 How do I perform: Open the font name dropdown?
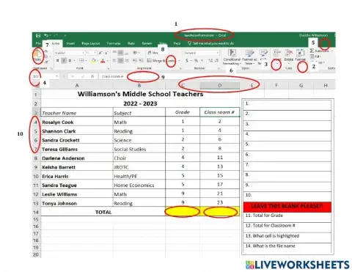tap(83, 53)
